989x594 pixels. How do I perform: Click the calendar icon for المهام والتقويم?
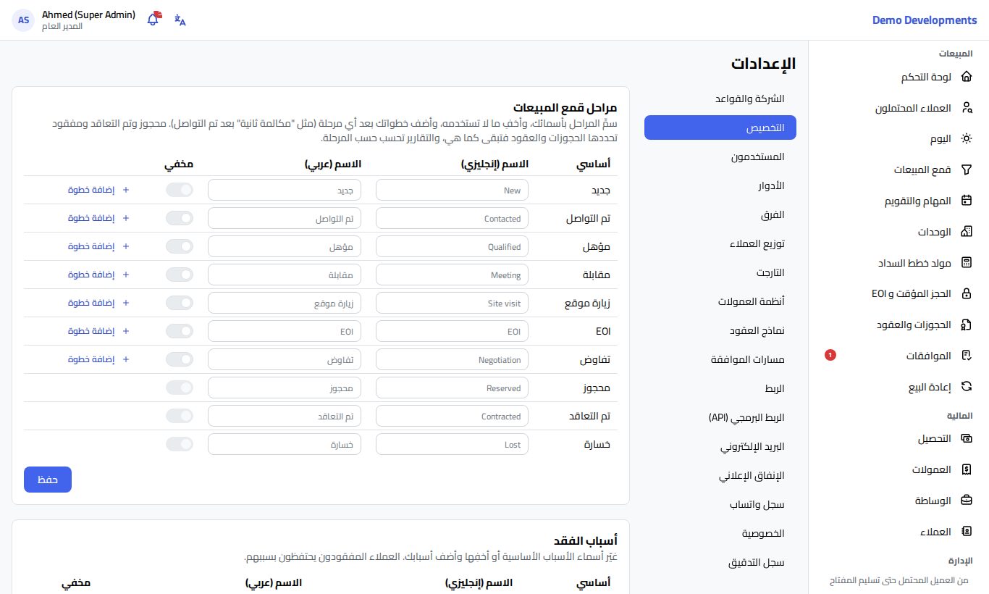pos(966,201)
